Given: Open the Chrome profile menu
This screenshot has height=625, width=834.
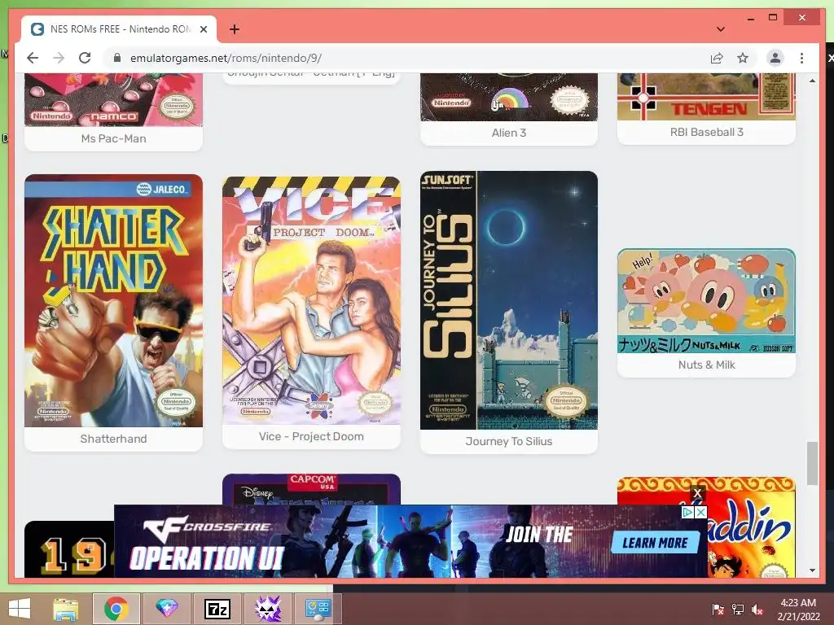Looking at the screenshot, I should click(775, 58).
